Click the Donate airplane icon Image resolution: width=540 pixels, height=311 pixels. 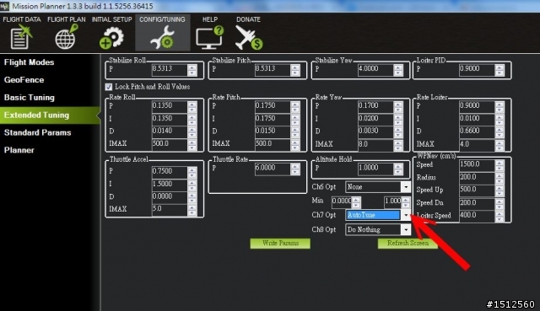pos(249,37)
